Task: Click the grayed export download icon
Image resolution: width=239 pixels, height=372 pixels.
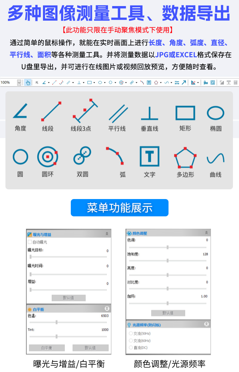Action: coord(229,83)
